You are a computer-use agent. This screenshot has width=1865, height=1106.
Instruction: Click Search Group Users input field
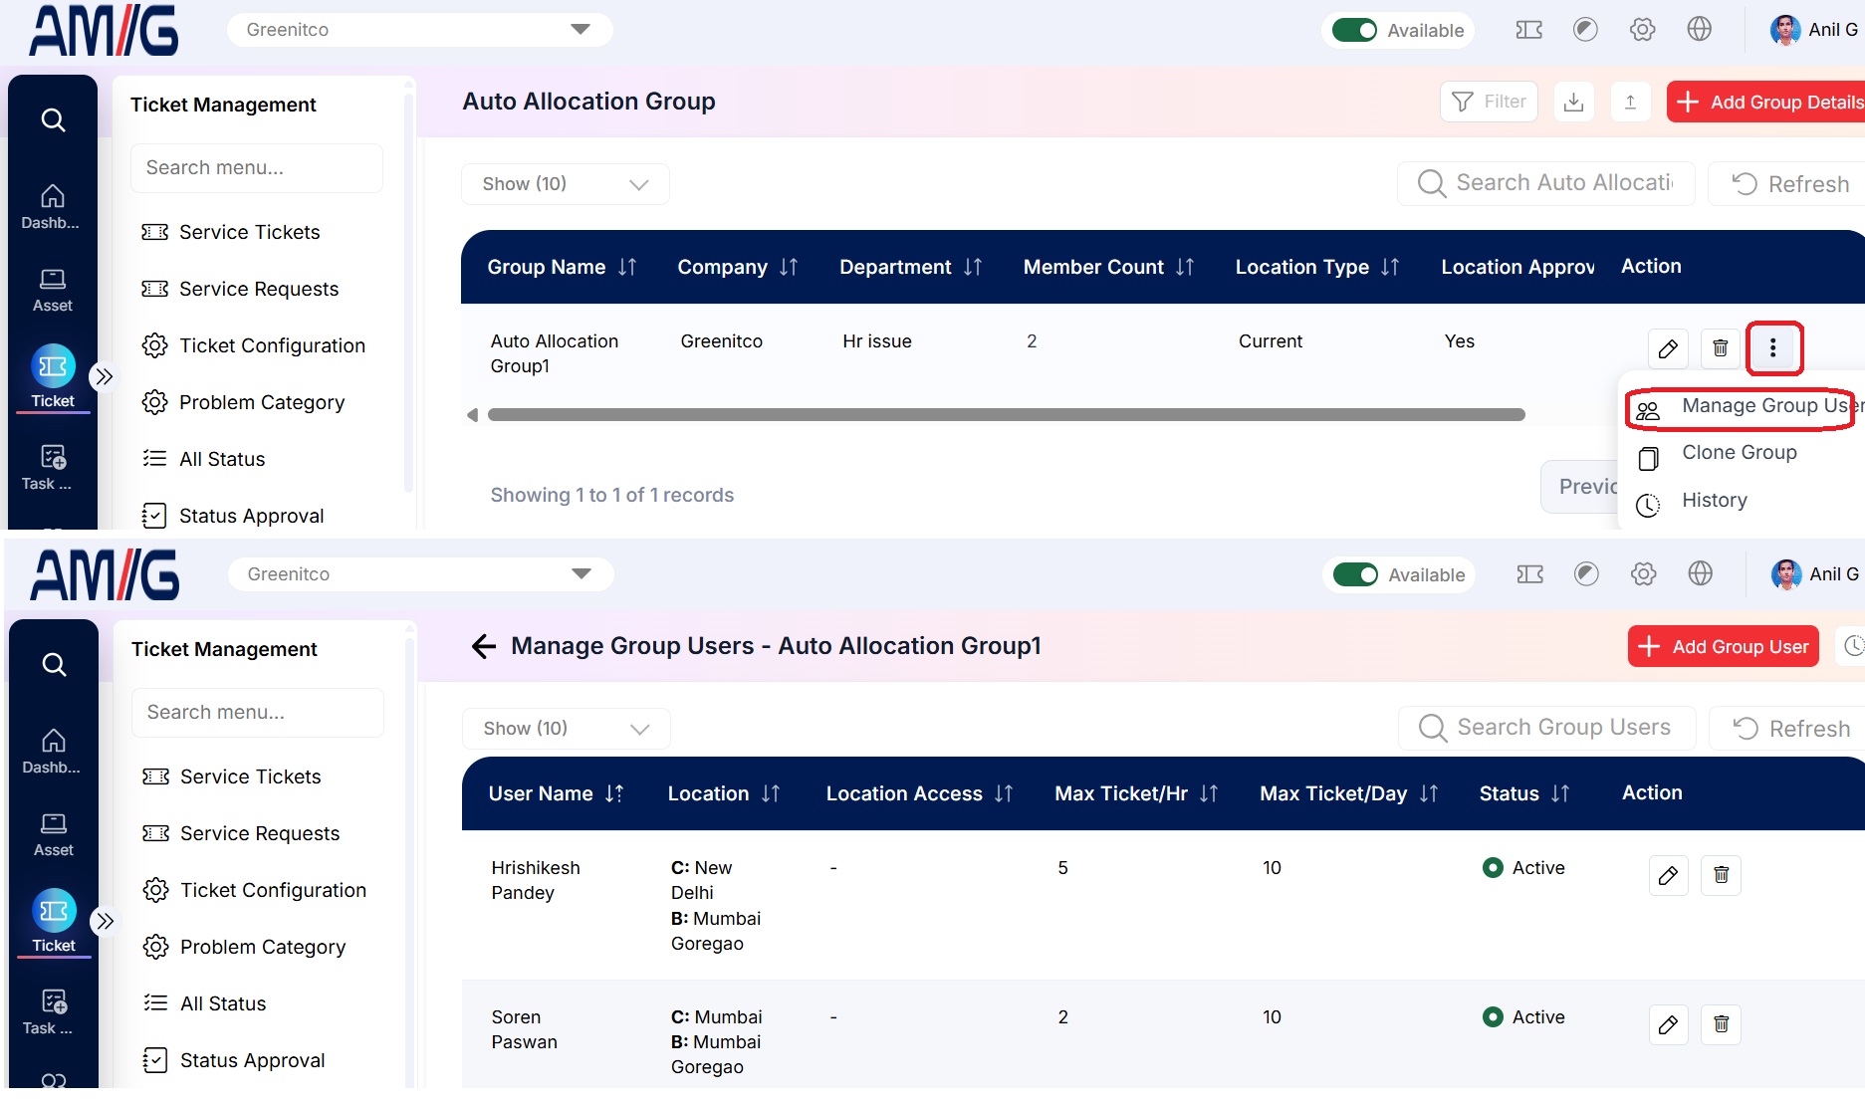[x=1546, y=728]
